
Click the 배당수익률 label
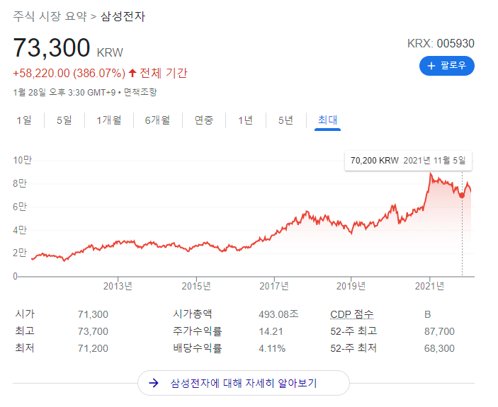198,348
